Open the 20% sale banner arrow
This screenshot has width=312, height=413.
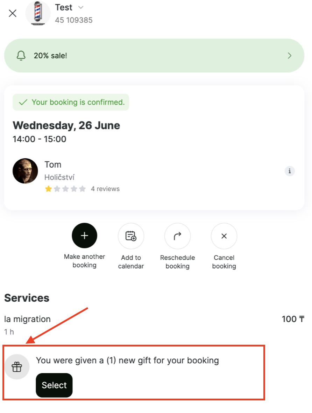pos(289,56)
